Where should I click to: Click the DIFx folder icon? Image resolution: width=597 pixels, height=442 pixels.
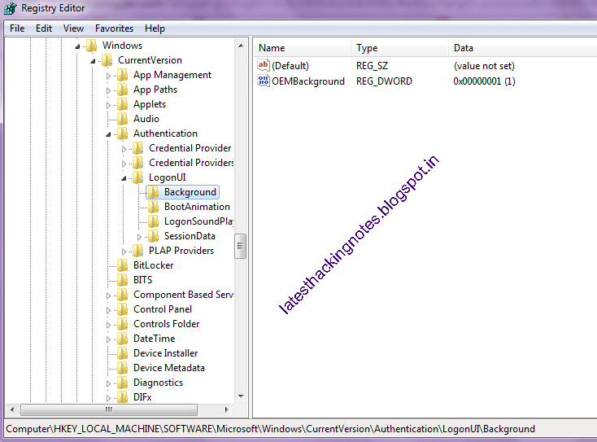[x=122, y=397]
